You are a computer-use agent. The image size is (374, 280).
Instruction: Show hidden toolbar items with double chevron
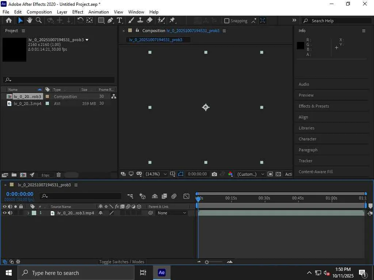tap(294, 20)
